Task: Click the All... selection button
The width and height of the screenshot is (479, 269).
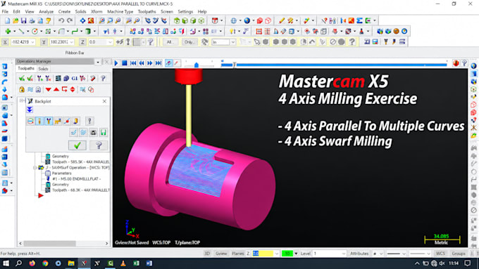Action: [x=170, y=42]
